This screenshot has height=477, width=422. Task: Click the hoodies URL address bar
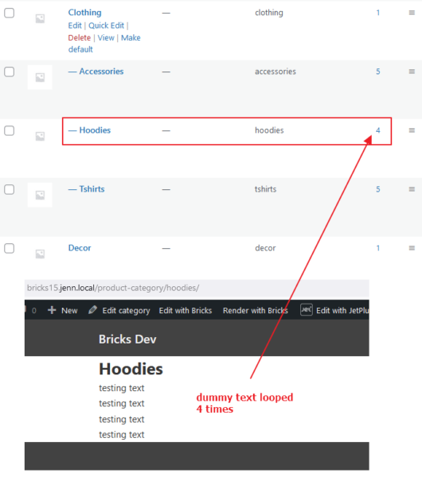pyautogui.click(x=197, y=288)
